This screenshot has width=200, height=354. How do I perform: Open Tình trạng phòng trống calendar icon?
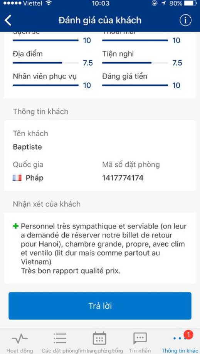[x=99, y=338]
